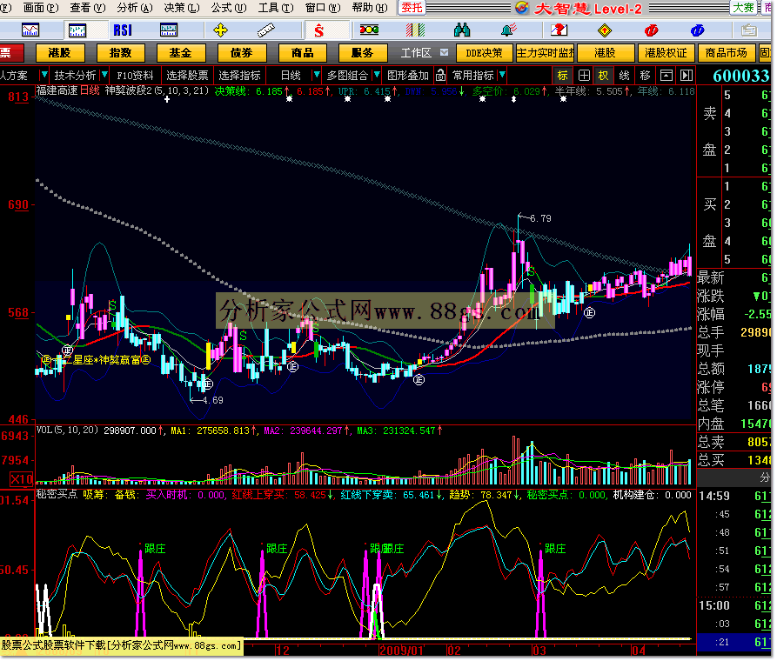
Task: Click the DDE决策 button
Action: pos(484,53)
